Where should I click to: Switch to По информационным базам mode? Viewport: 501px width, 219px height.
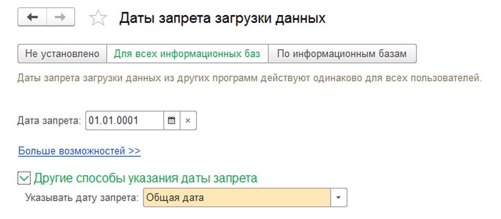coord(342,54)
